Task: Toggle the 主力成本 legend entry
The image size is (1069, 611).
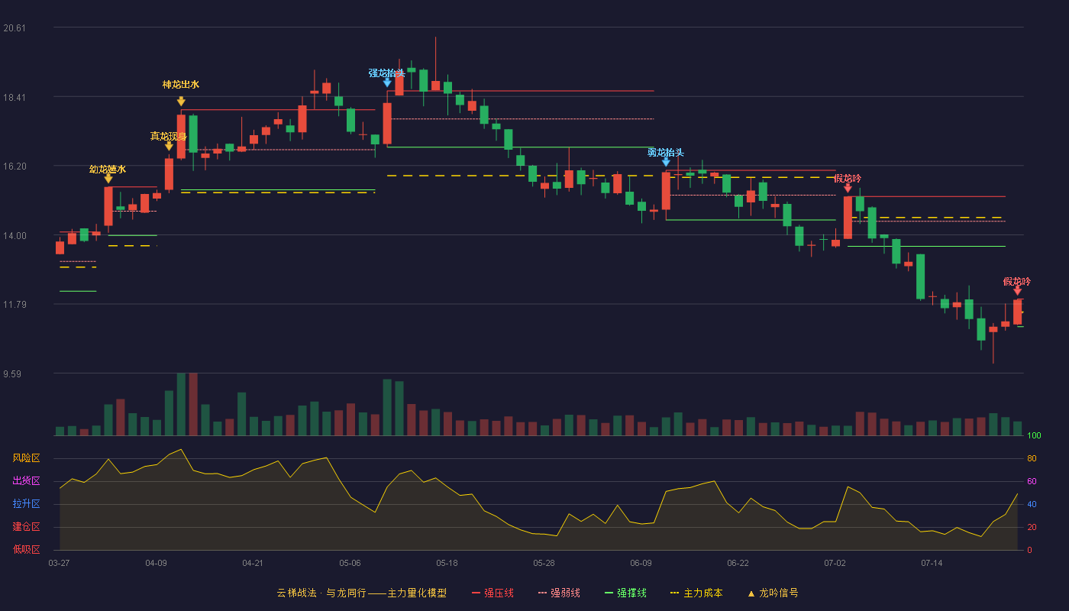Action: (696, 593)
